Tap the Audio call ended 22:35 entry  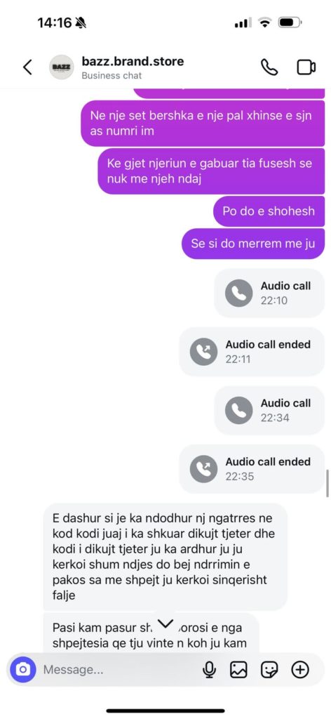(252, 469)
